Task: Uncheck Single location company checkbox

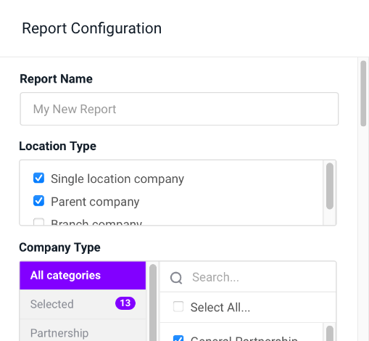Action: click(x=38, y=178)
